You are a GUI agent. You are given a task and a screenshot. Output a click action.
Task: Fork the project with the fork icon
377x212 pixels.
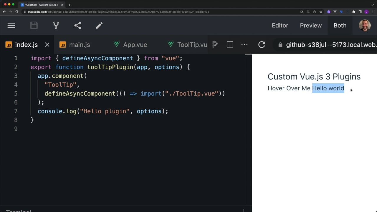pos(56,26)
